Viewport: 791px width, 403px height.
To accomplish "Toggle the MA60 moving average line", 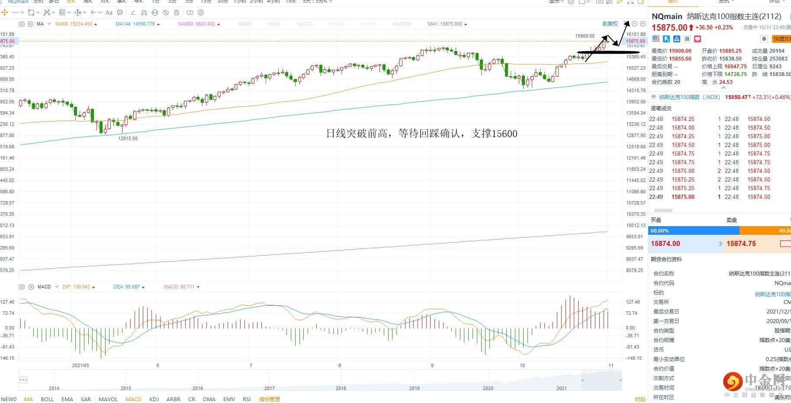I will (x=274, y=24).
